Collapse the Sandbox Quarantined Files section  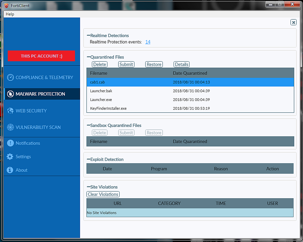[89, 126]
